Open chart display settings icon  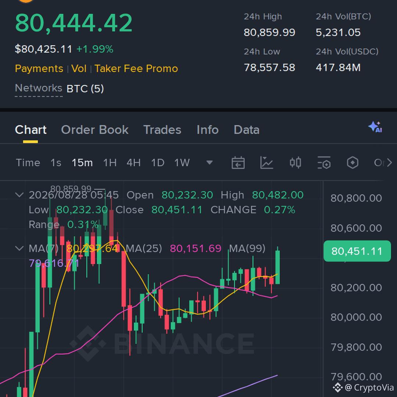(x=324, y=162)
